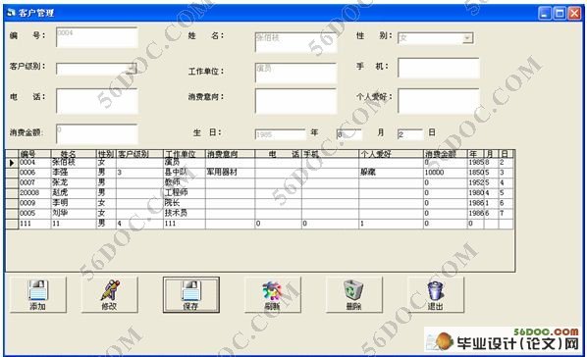Select cell 0005 in the grid

tap(34, 213)
